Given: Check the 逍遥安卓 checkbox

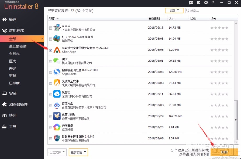Looking at the screenshot, I should click(x=51, y=128).
